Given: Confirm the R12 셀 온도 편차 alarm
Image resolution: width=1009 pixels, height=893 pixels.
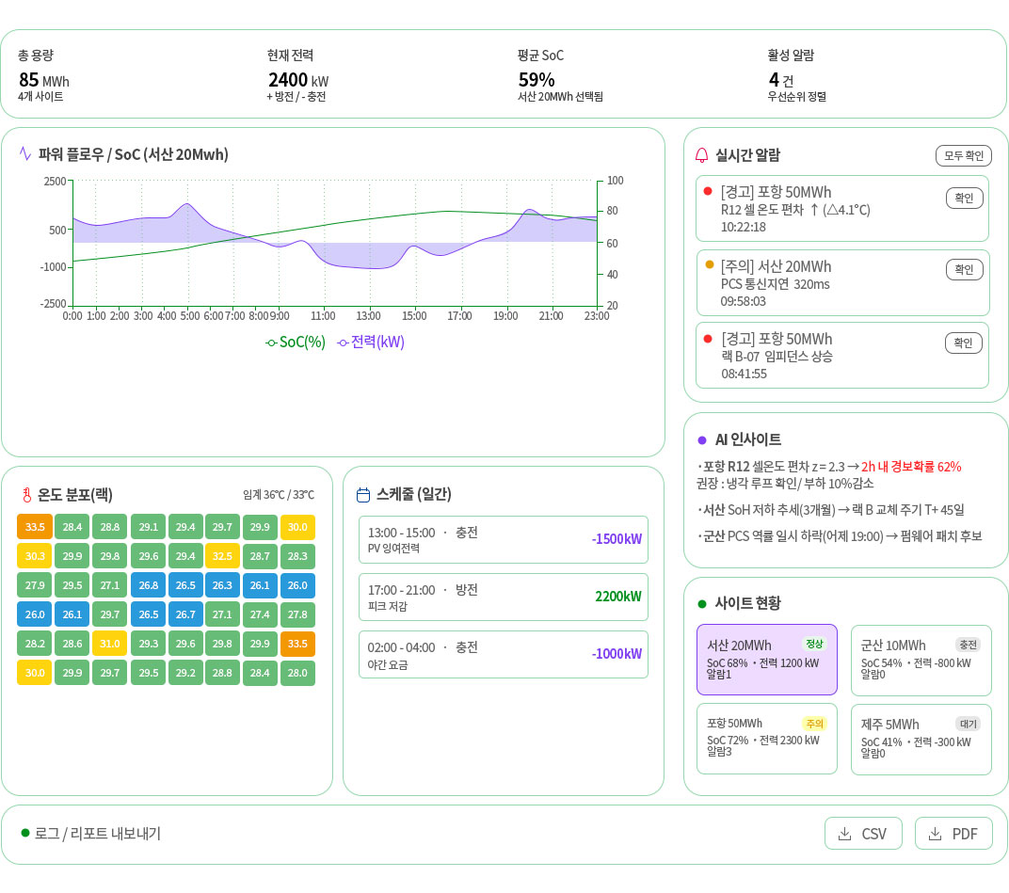Looking at the screenshot, I should point(964,199).
